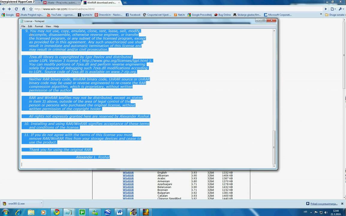Click the WinRAR link in the English row

(128, 173)
